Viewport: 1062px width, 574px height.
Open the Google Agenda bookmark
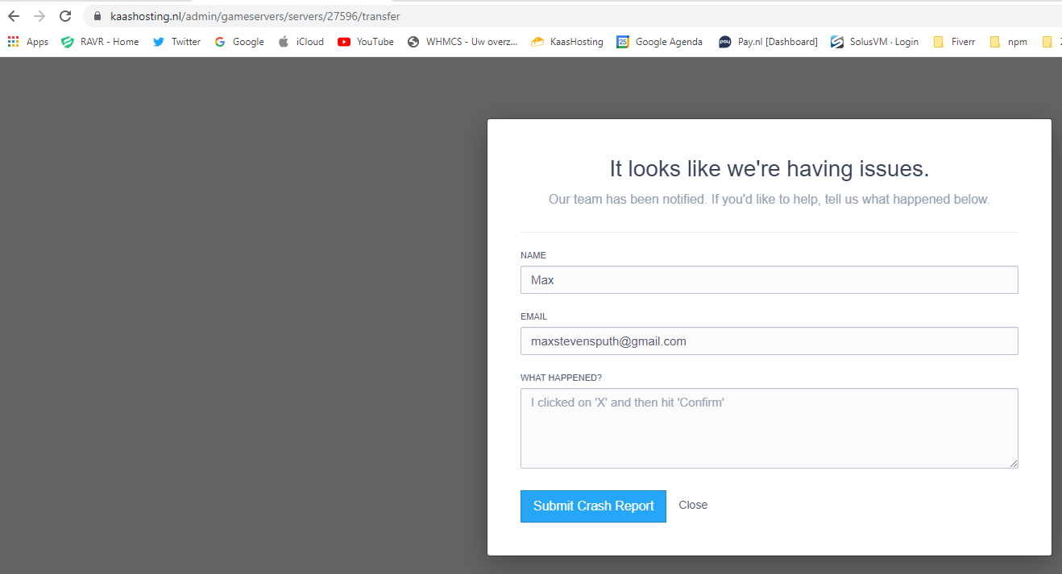[659, 42]
